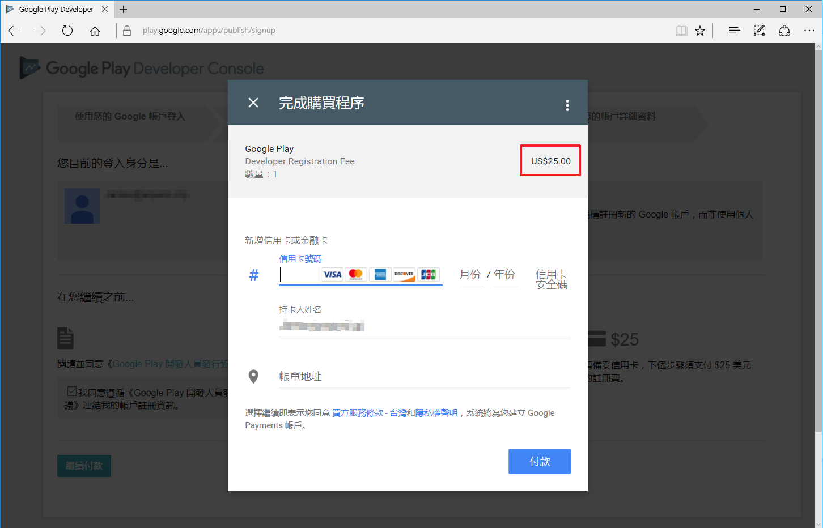Click the address bar URL
Screen dimensions: 823x528
coord(209,31)
